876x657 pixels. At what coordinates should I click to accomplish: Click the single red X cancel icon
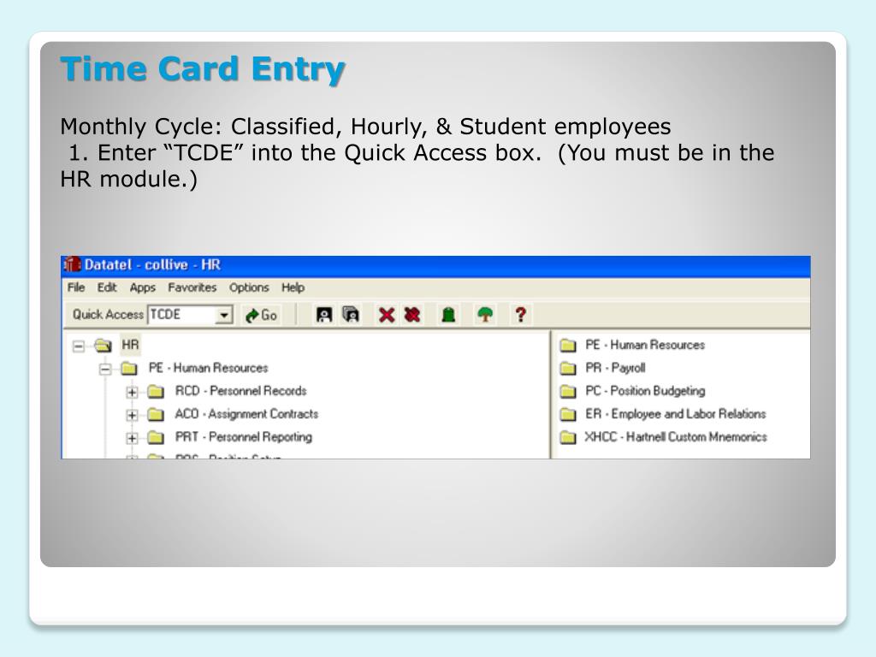tap(387, 315)
